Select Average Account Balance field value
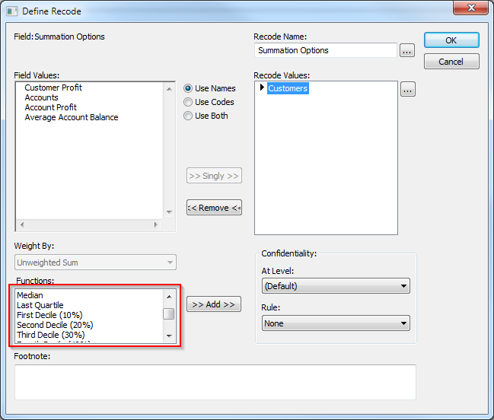The width and height of the screenshot is (494, 420). tap(72, 118)
